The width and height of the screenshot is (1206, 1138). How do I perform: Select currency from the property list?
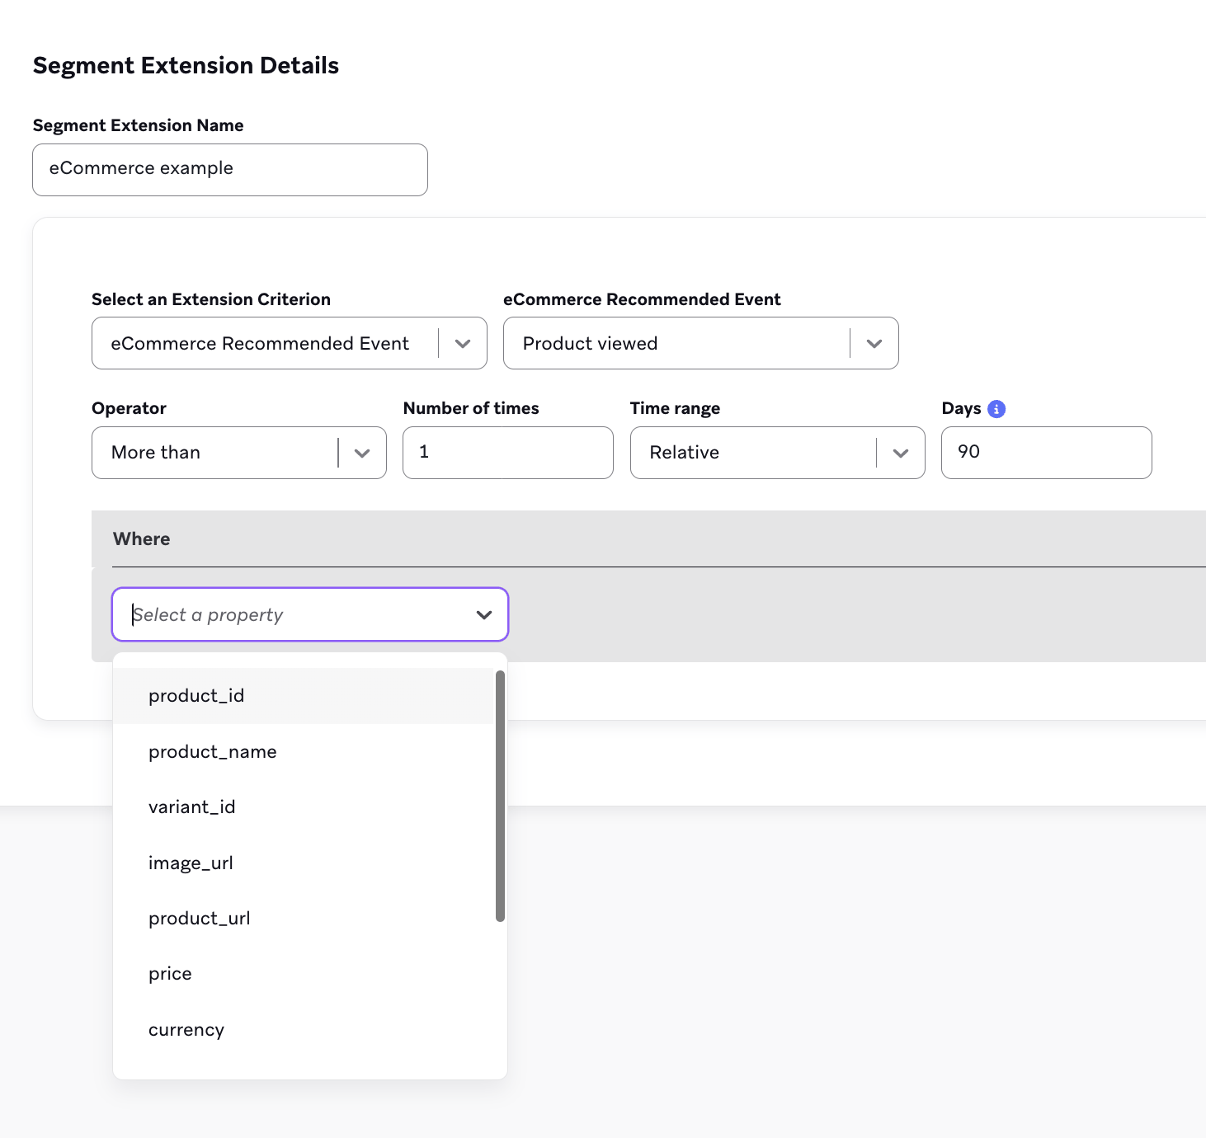point(186,1029)
